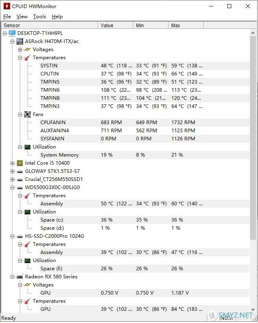258x323 pixels.
Task: Click the DESKTOP-T1HH9PL computer icon
Action: (12, 33)
